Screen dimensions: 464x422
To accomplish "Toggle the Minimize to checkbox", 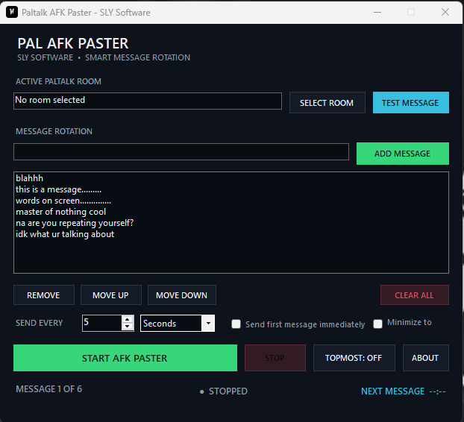I will tap(378, 324).
